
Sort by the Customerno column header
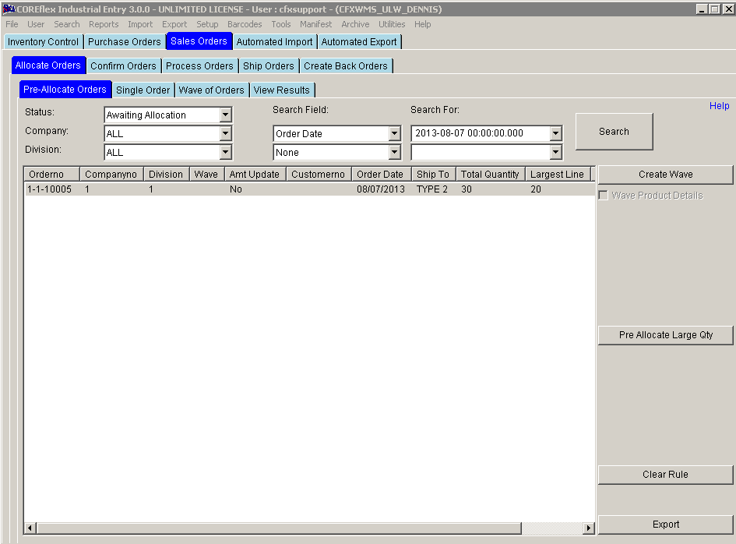[x=319, y=175]
